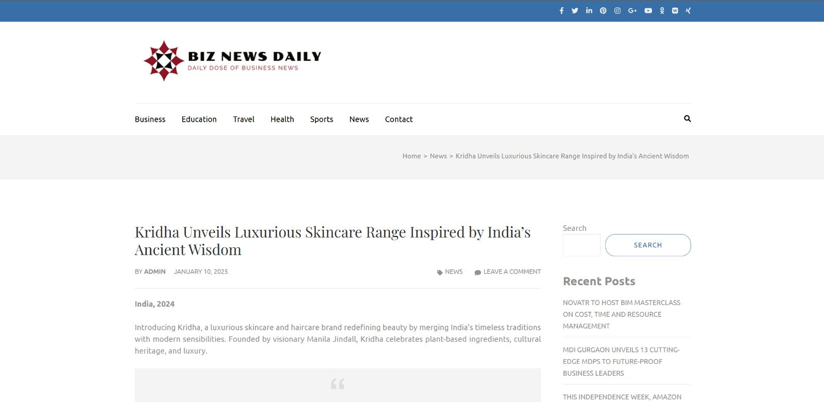This screenshot has height=402, width=824.
Task: Click the Recent Posts sidebar heading
Action: pos(599,281)
